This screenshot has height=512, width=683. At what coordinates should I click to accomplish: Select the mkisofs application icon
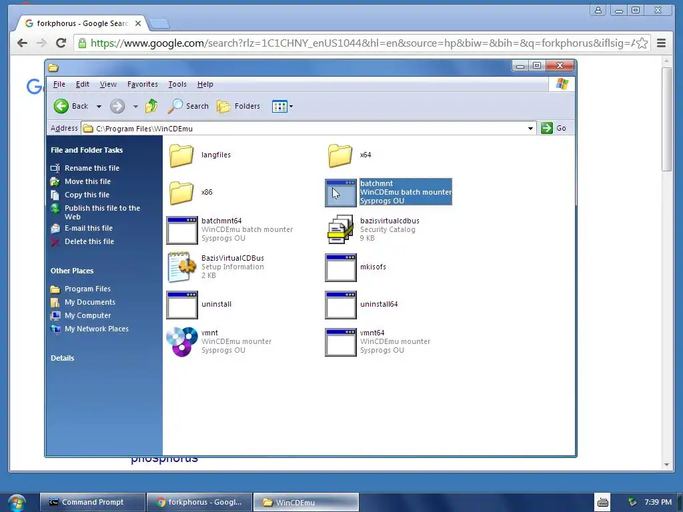(341, 267)
